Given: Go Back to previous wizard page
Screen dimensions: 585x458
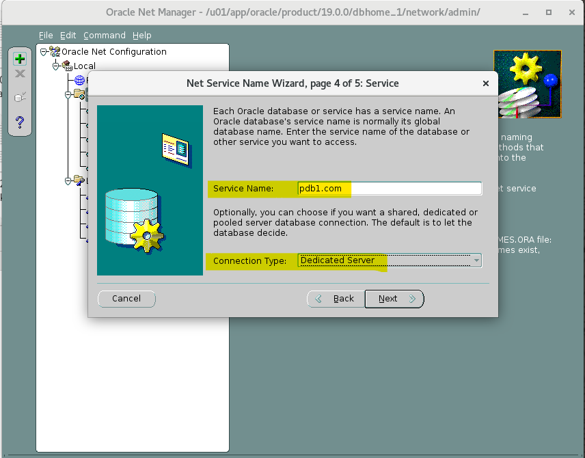Looking at the screenshot, I should (x=336, y=299).
